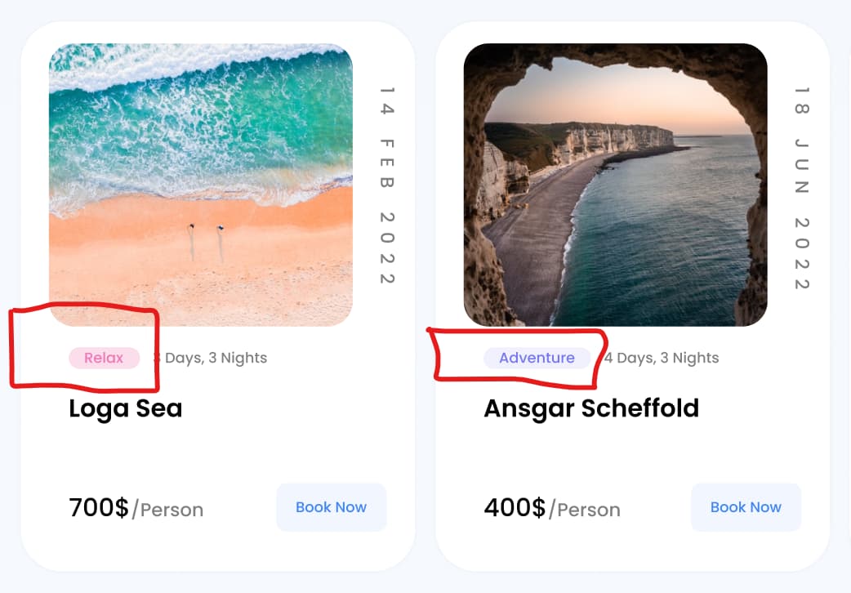Open the Loga Sea title link

click(x=126, y=408)
